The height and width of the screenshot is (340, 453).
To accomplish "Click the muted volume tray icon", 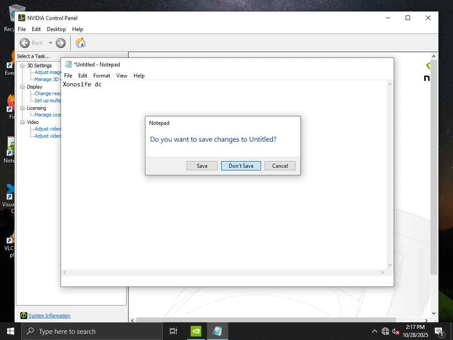I will (x=395, y=331).
